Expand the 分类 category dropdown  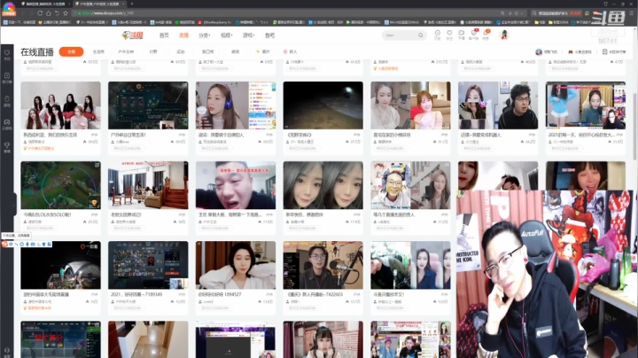tap(205, 35)
